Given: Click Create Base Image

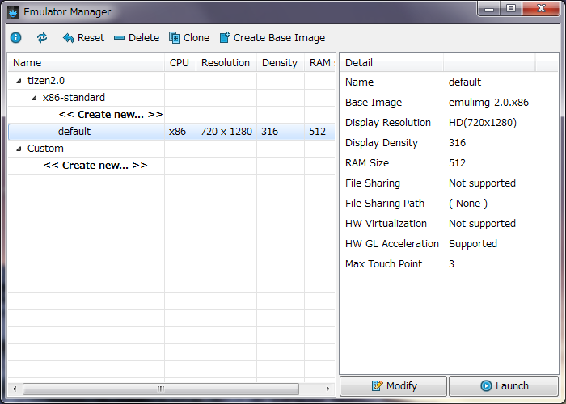Looking at the screenshot, I should (272, 37).
